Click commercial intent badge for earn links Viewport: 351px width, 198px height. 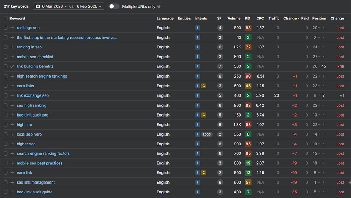point(204,86)
